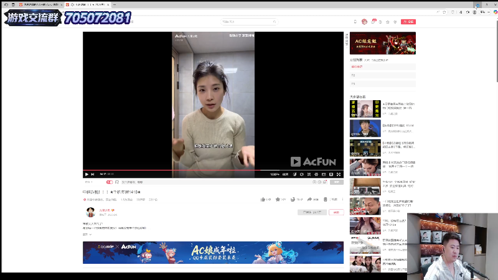Expand the video description

pos(87,235)
